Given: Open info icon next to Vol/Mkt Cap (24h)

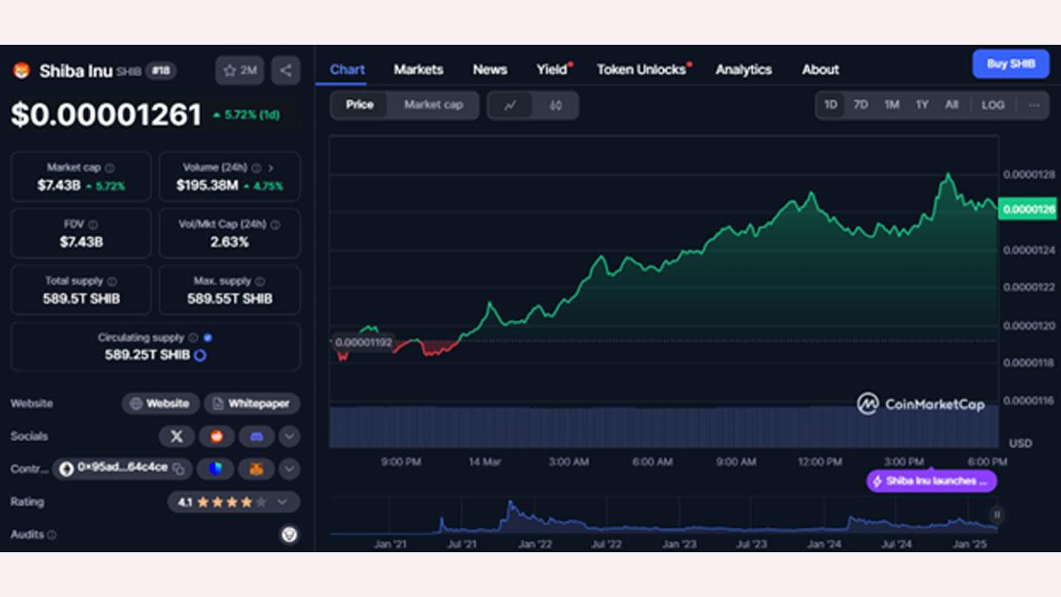Looking at the screenshot, I should (275, 225).
